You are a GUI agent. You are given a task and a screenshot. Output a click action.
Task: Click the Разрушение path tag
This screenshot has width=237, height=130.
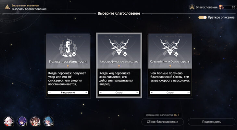tap(68, 93)
